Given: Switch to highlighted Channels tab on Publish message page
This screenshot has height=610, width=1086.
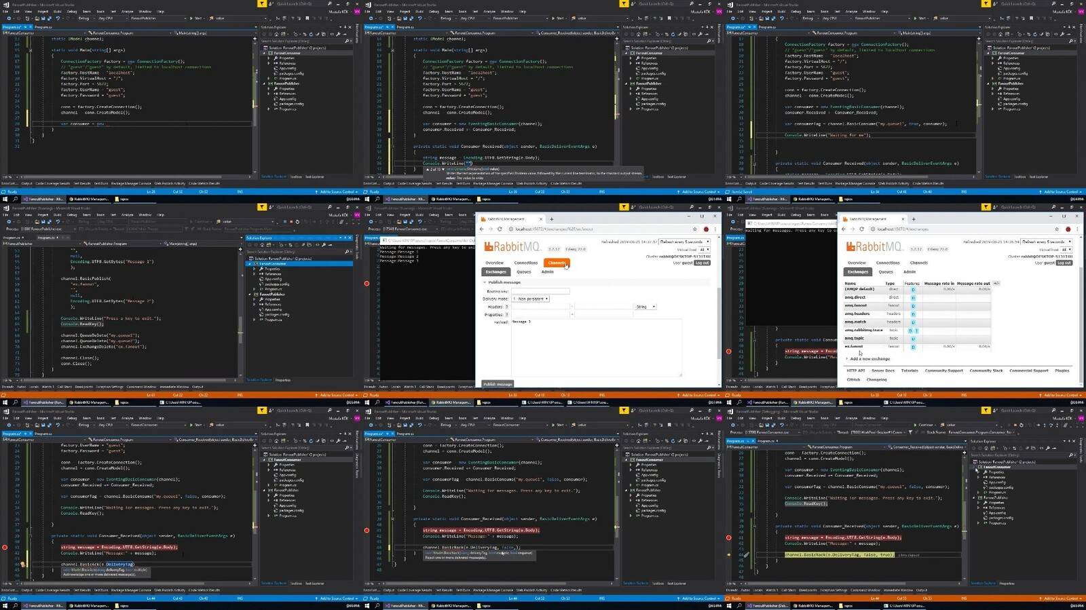Looking at the screenshot, I should (x=557, y=263).
